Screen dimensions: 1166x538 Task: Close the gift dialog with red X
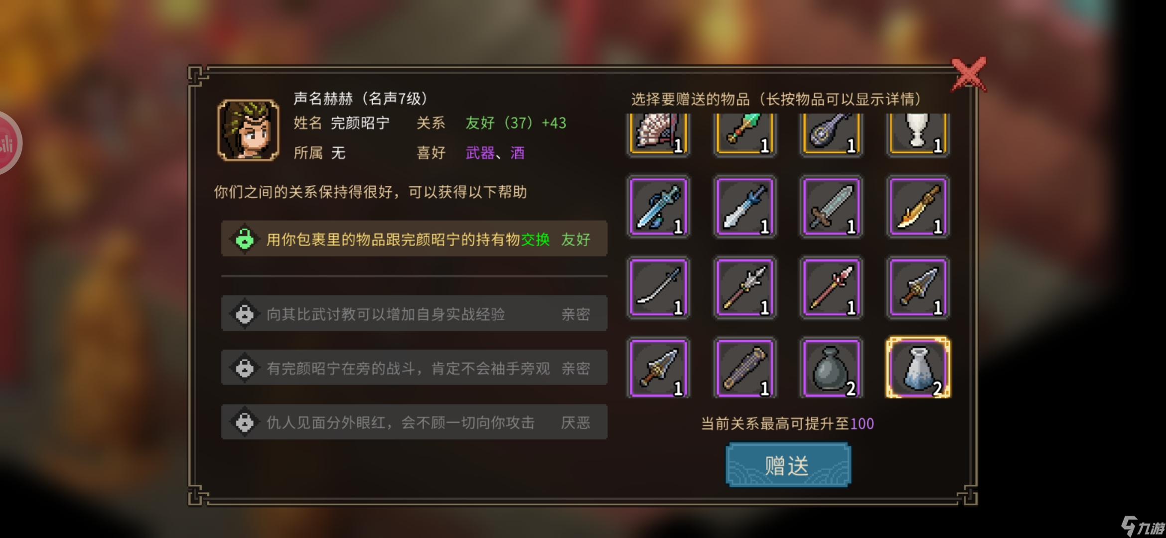(968, 75)
